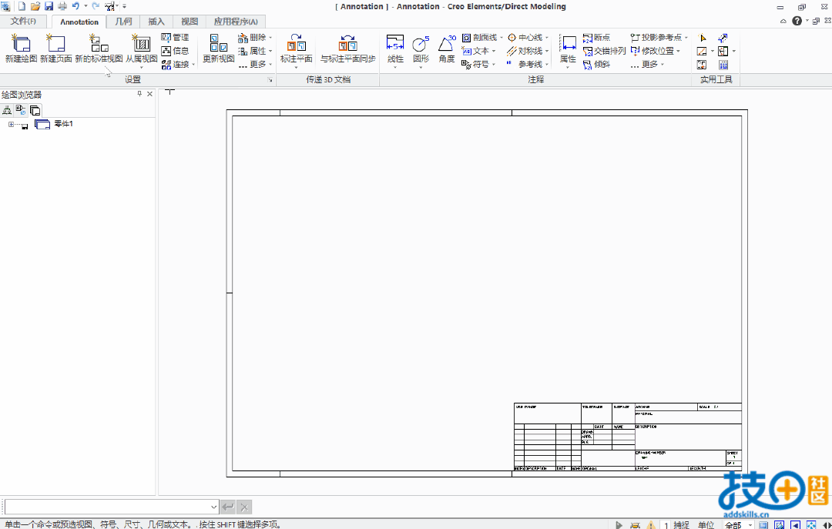Collapse the ribbon with the up caret
This screenshot has height=529, width=832.
[783, 22]
